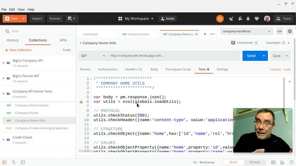Open the Help menu

point(31,9)
